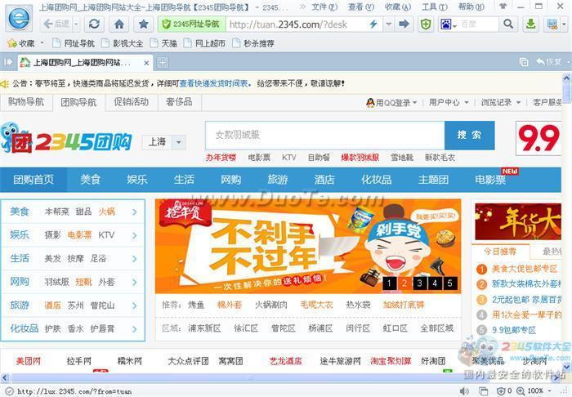Click the speaker mute icon in status bar
The image size is (572, 397).
point(463,391)
